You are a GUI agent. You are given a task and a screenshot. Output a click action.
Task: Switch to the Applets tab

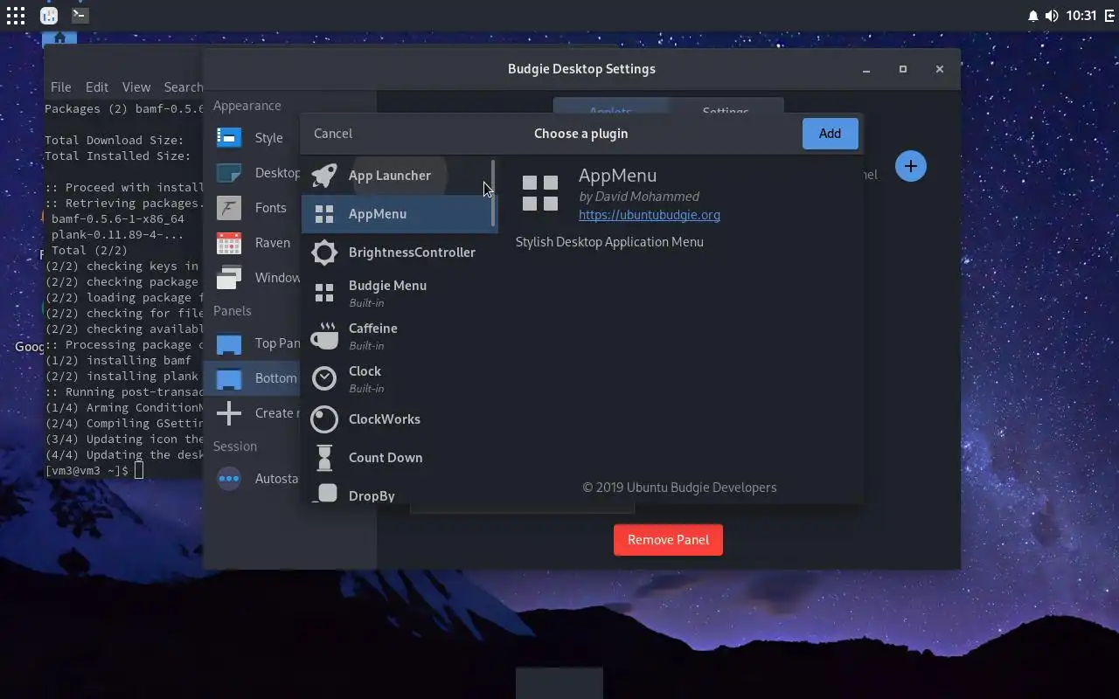pos(611,111)
